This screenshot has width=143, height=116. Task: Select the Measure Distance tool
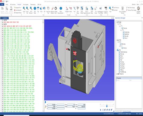pyautogui.click(x=52, y=10)
